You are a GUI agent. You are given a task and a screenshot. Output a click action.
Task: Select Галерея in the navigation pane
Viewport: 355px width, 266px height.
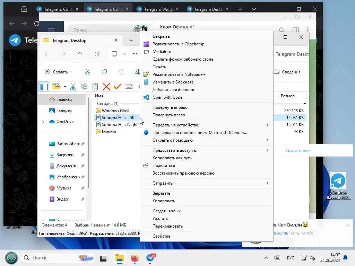click(62, 110)
